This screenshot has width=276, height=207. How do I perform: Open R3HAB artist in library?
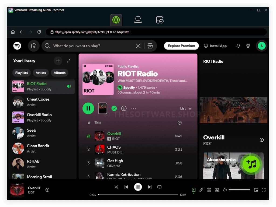click(42, 164)
